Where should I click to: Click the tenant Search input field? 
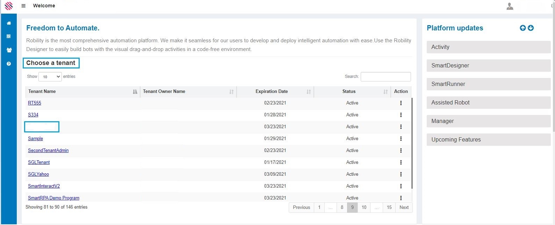point(385,77)
